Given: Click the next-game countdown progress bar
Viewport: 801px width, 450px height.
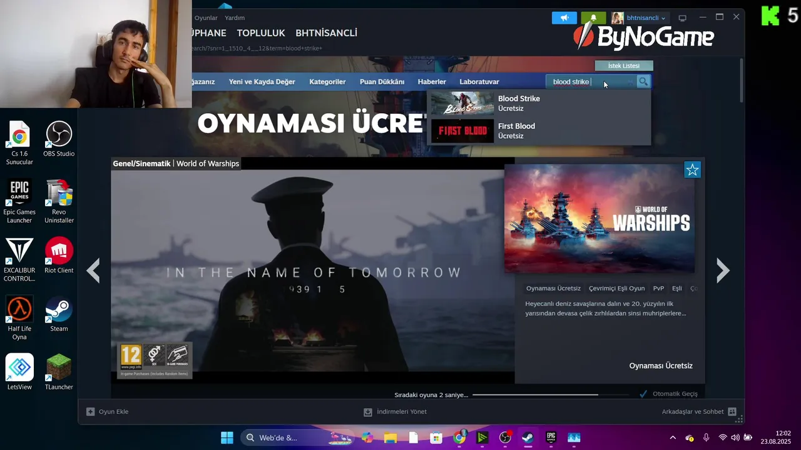Looking at the screenshot, I should pyautogui.click(x=551, y=394).
